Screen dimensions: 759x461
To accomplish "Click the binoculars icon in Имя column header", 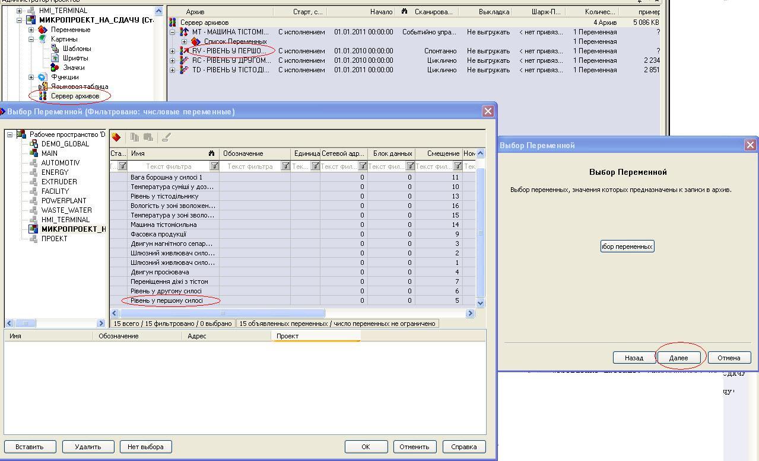I will click(211, 153).
